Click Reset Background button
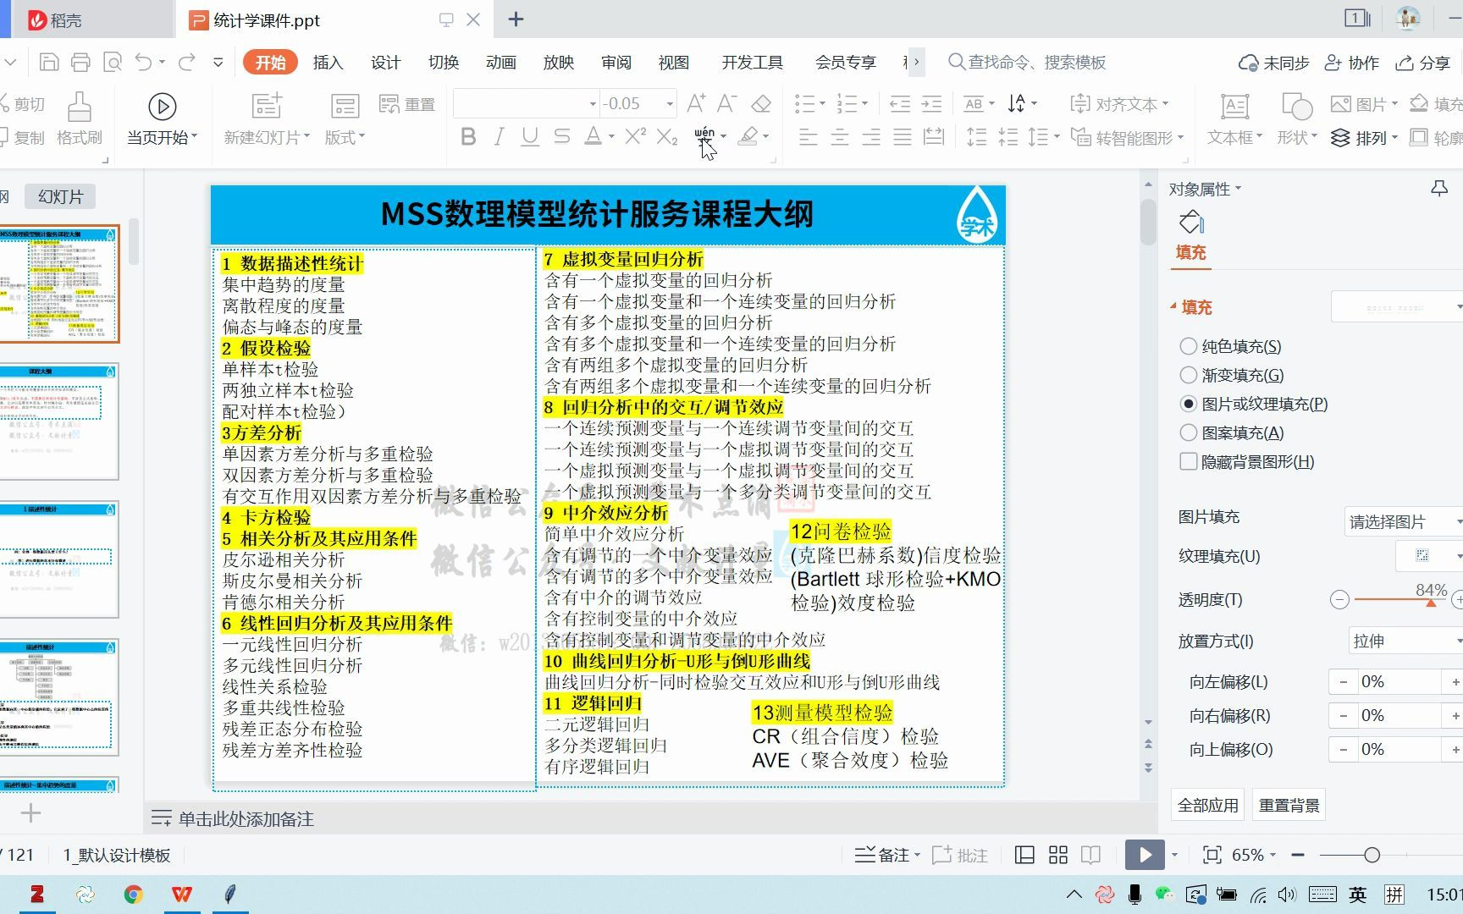The image size is (1463, 914). click(x=1289, y=805)
